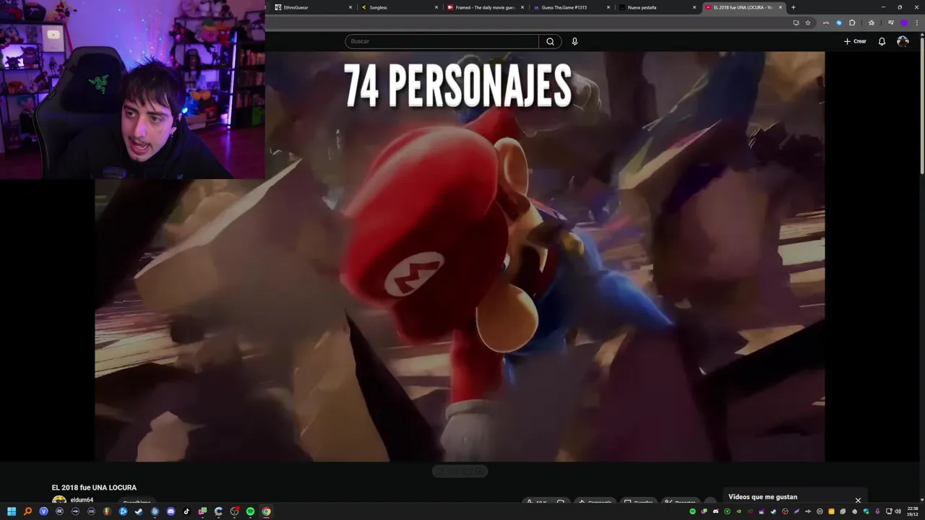Open Spotify from the taskbar
The width and height of the screenshot is (925, 520).
(250, 511)
